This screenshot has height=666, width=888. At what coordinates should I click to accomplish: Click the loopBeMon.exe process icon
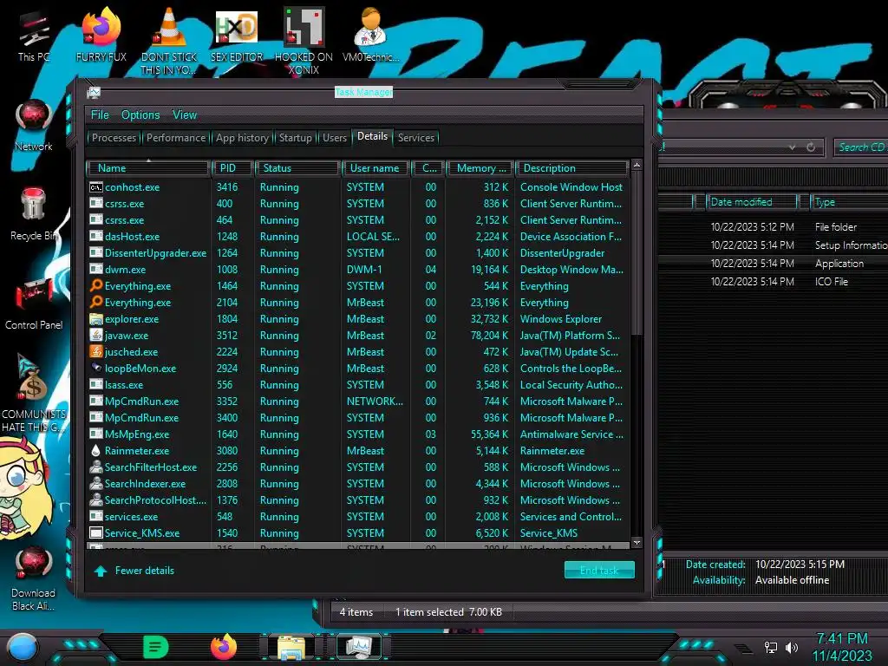[x=95, y=368]
